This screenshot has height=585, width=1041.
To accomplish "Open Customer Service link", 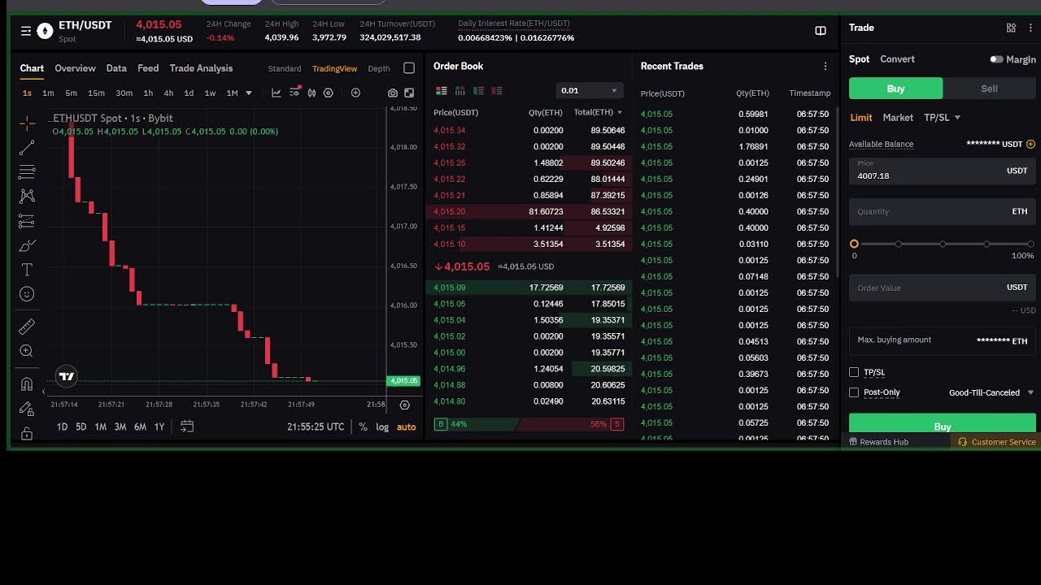I will coord(996,442).
